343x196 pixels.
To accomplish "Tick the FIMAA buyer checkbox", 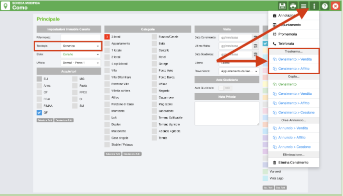I will (x=39, y=106).
